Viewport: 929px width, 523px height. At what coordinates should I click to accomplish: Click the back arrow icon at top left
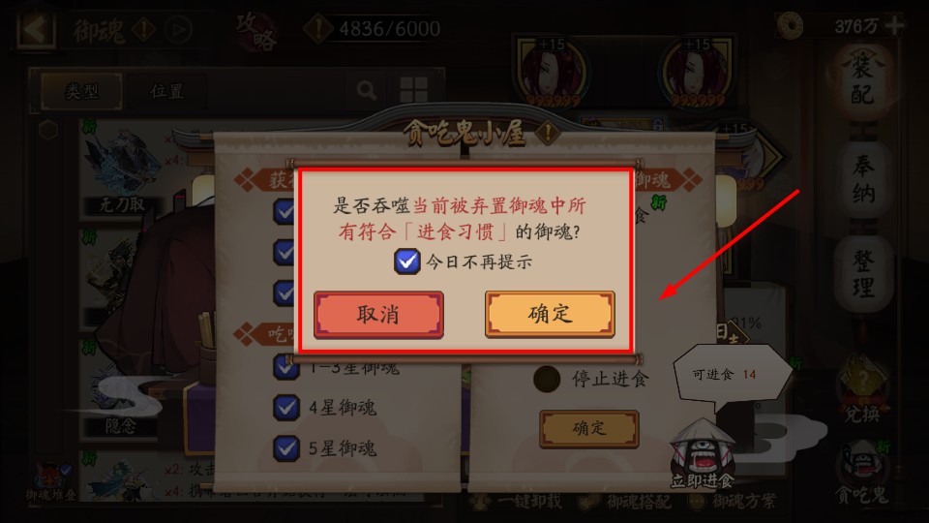(x=36, y=30)
